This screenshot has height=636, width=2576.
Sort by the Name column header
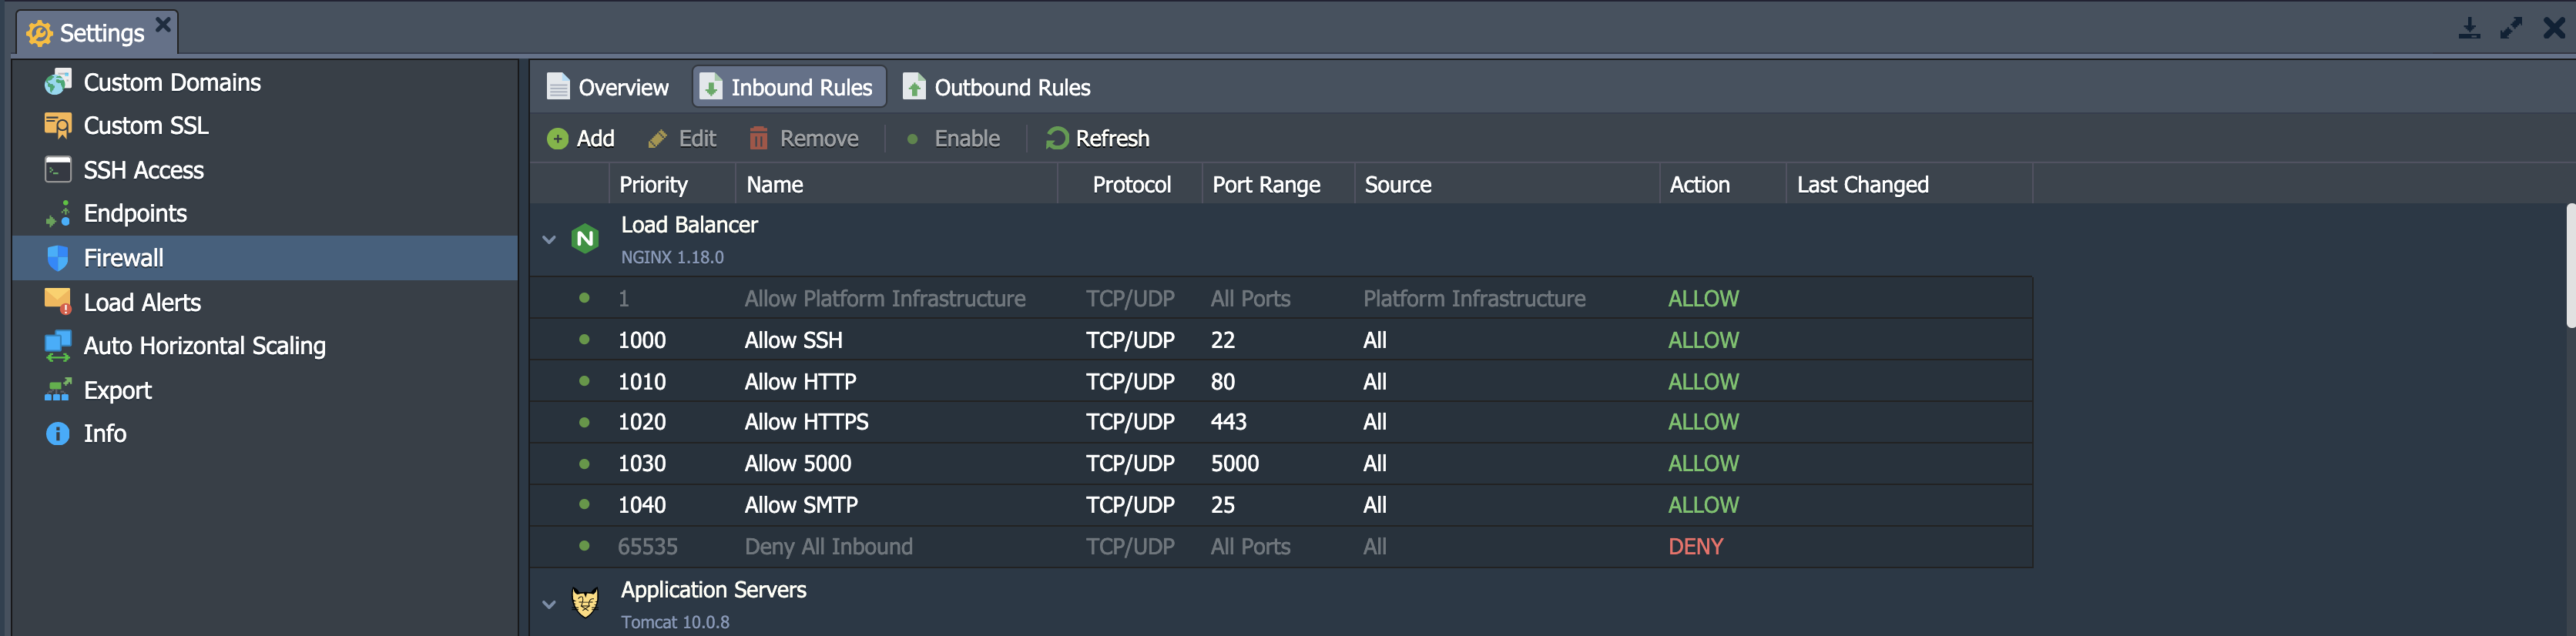pyautogui.click(x=896, y=185)
